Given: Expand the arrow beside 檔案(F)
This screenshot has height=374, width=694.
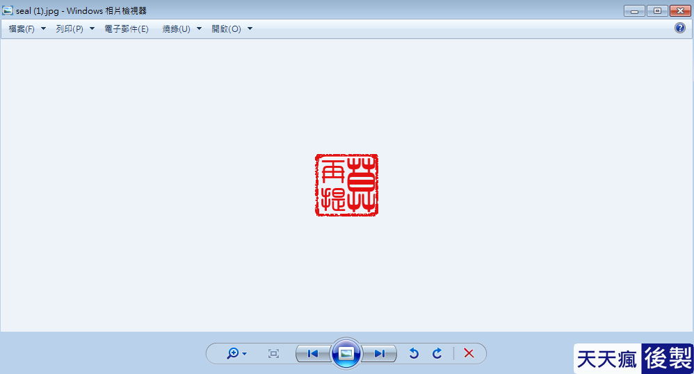Looking at the screenshot, I should point(43,28).
